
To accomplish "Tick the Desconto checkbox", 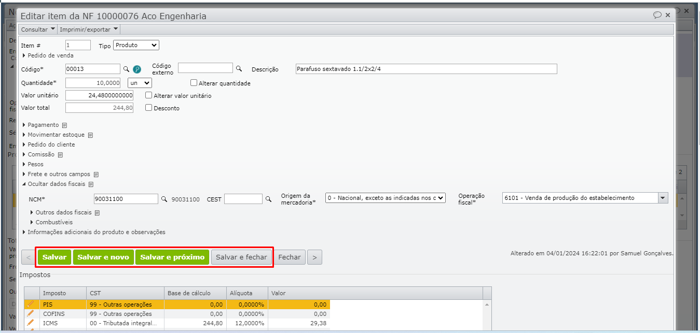I will (x=149, y=108).
